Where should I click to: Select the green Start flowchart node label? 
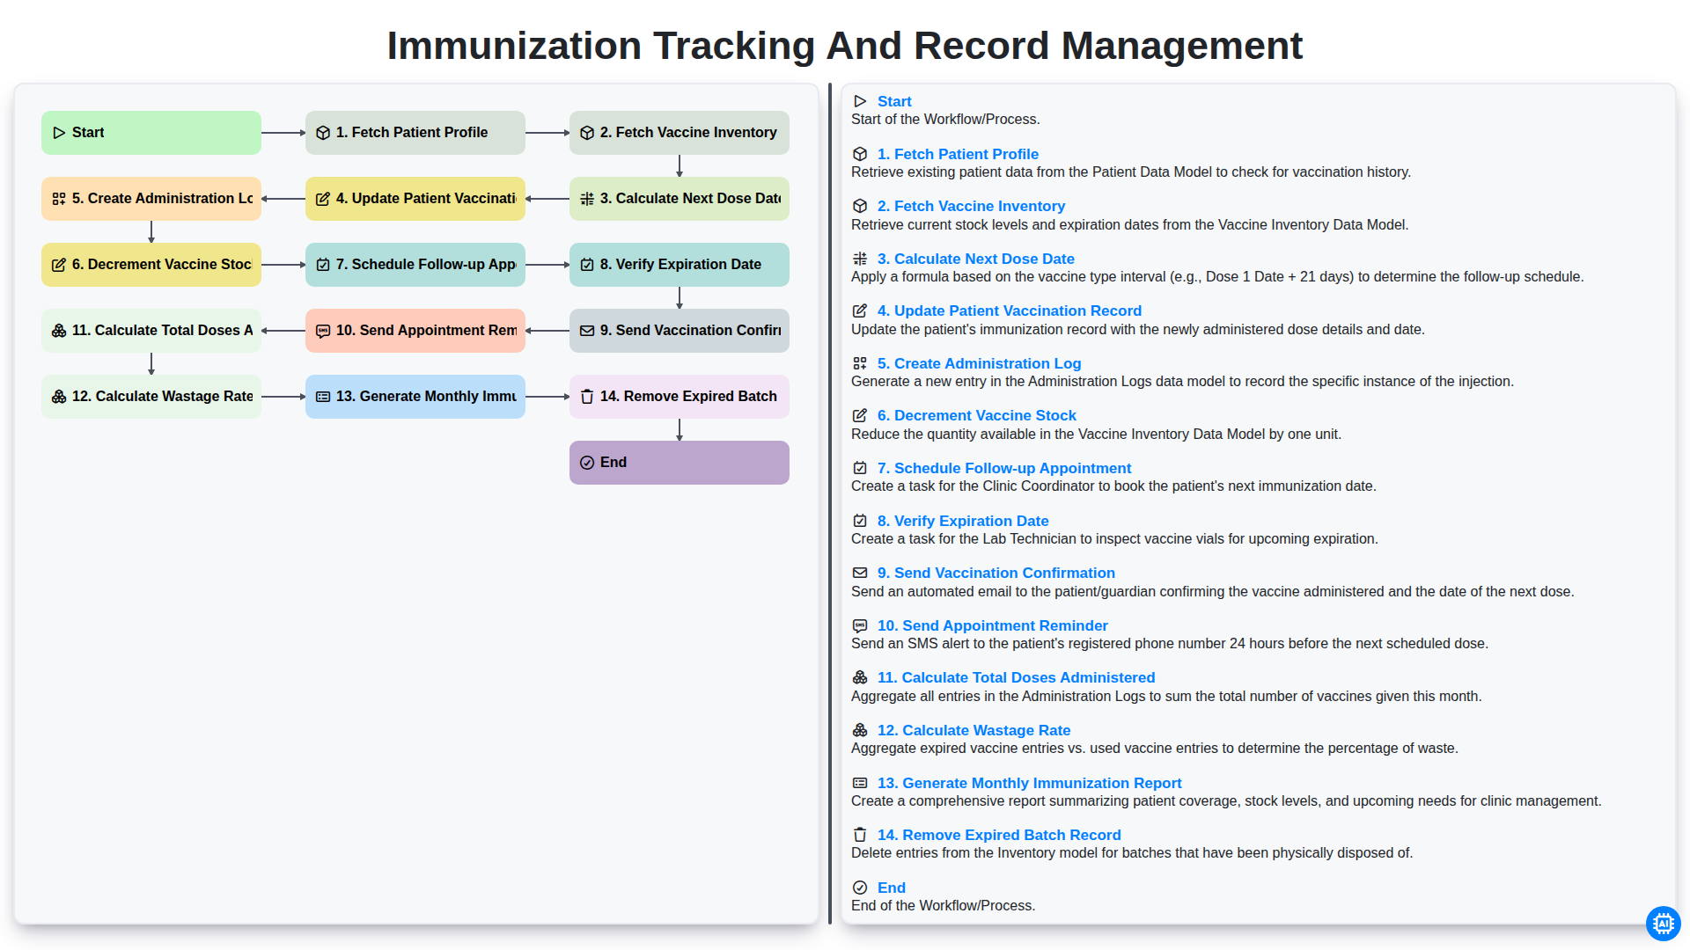88,133
